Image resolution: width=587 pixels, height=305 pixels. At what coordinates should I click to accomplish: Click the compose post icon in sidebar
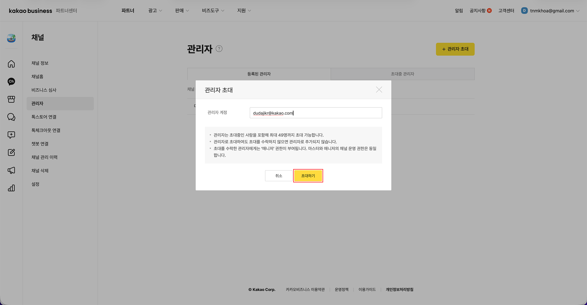pos(11,152)
